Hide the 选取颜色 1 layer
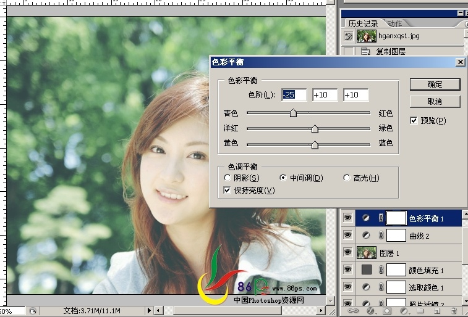Viewport: 468px width, 317px height. click(x=347, y=287)
